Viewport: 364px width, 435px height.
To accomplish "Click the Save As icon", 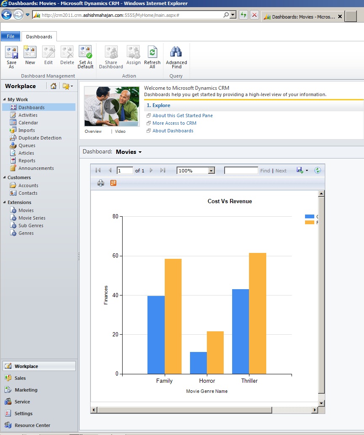I will 11,53.
